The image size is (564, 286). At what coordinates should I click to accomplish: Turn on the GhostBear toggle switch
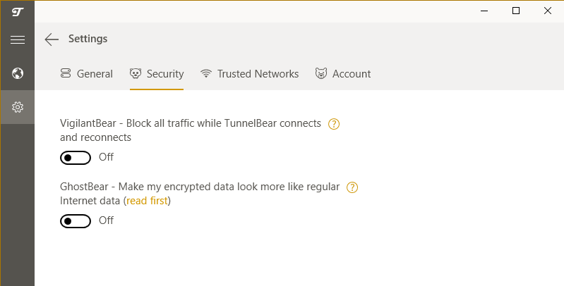(x=76, y=221)
